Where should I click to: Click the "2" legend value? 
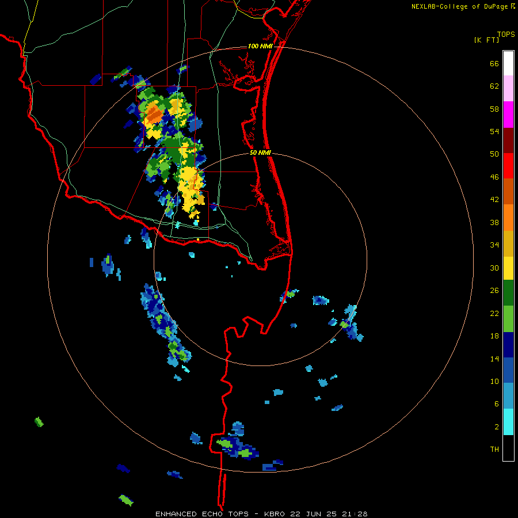pos(497,427)
